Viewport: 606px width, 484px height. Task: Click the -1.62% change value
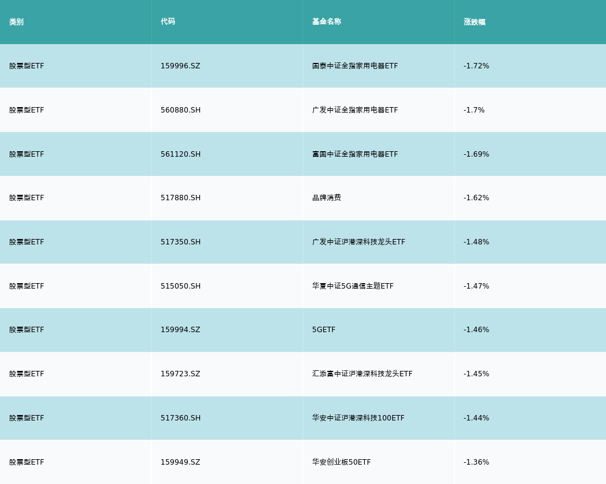click(476, 198)
